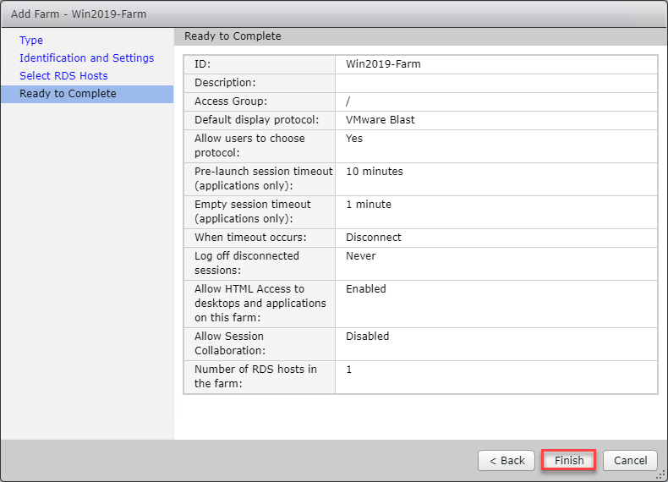Viewport: 668px width, 482px height.
Task: Select the Ready to Complete step in sidebar
Action: coord(68,93)
